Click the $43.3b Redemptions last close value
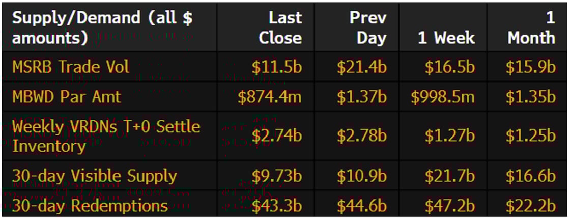This screenshot has width=570, height=218. coord(276,206)
